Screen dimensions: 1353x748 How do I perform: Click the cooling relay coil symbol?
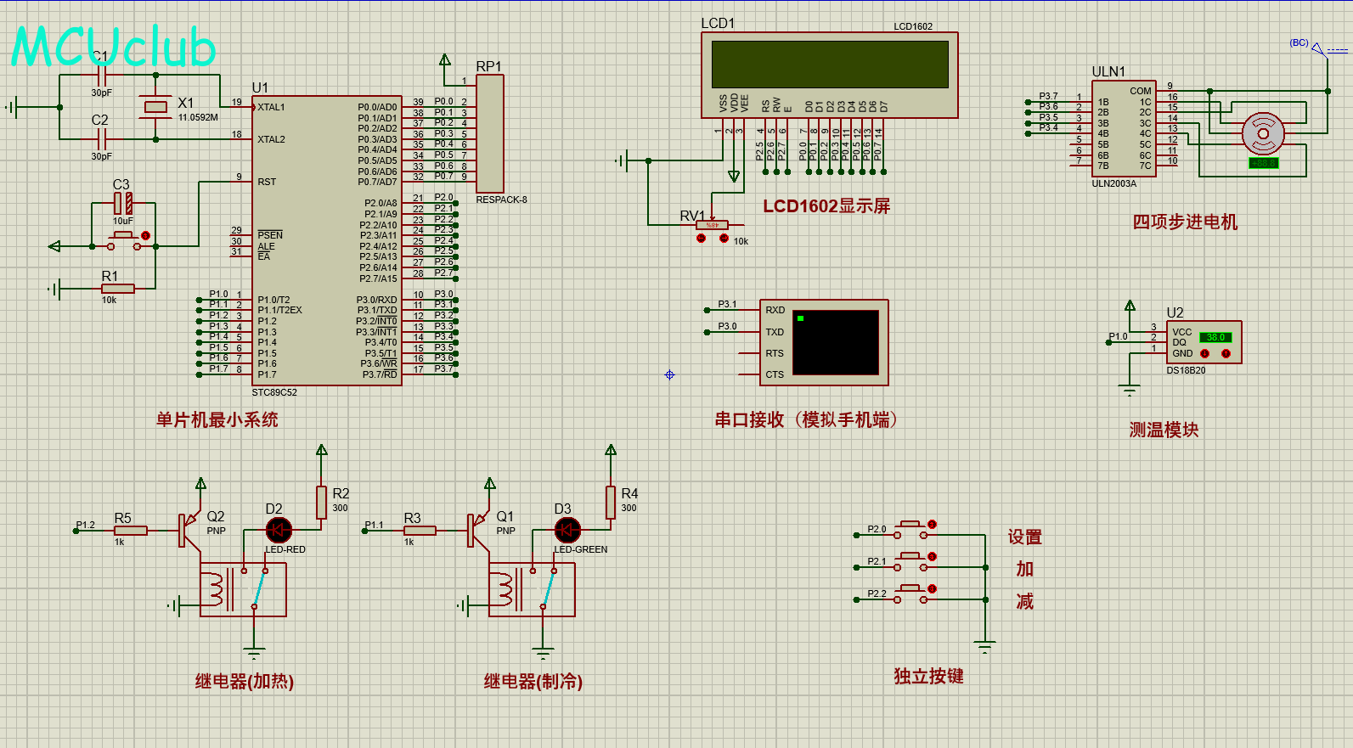(504, 589)
